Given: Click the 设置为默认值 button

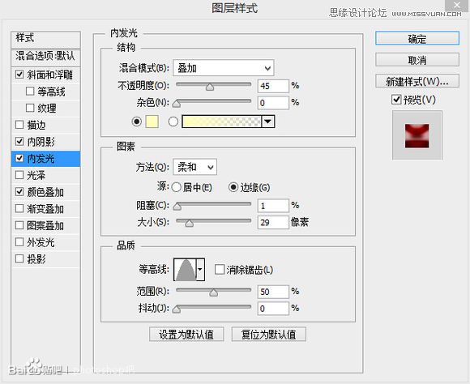Looking at the screenshot, I should [x=186, y=335].
